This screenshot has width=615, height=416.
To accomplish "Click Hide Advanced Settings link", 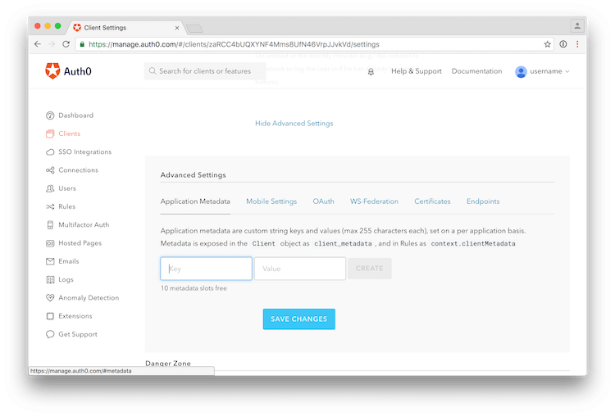I will pyautogui.click(x=294, y=124).
